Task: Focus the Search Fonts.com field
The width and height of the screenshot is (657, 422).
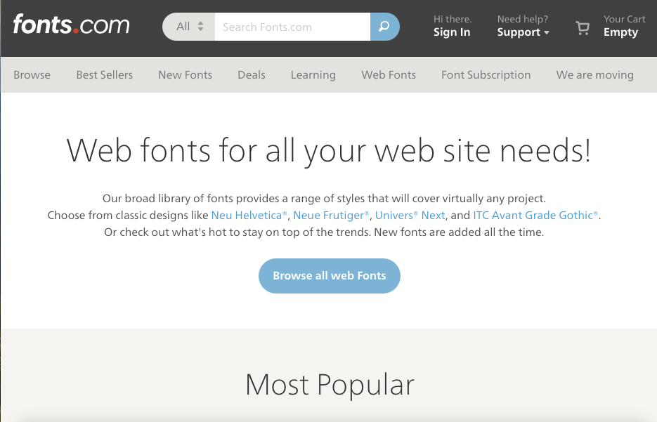Action: (292, 27)
